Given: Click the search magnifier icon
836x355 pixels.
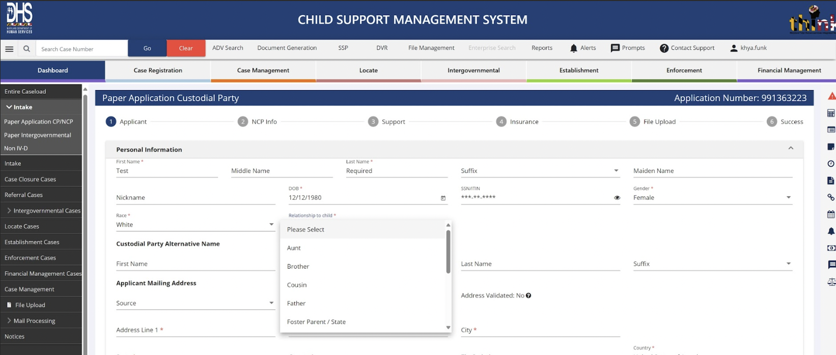Looking at the screenshot, I should tap(26, 49).
